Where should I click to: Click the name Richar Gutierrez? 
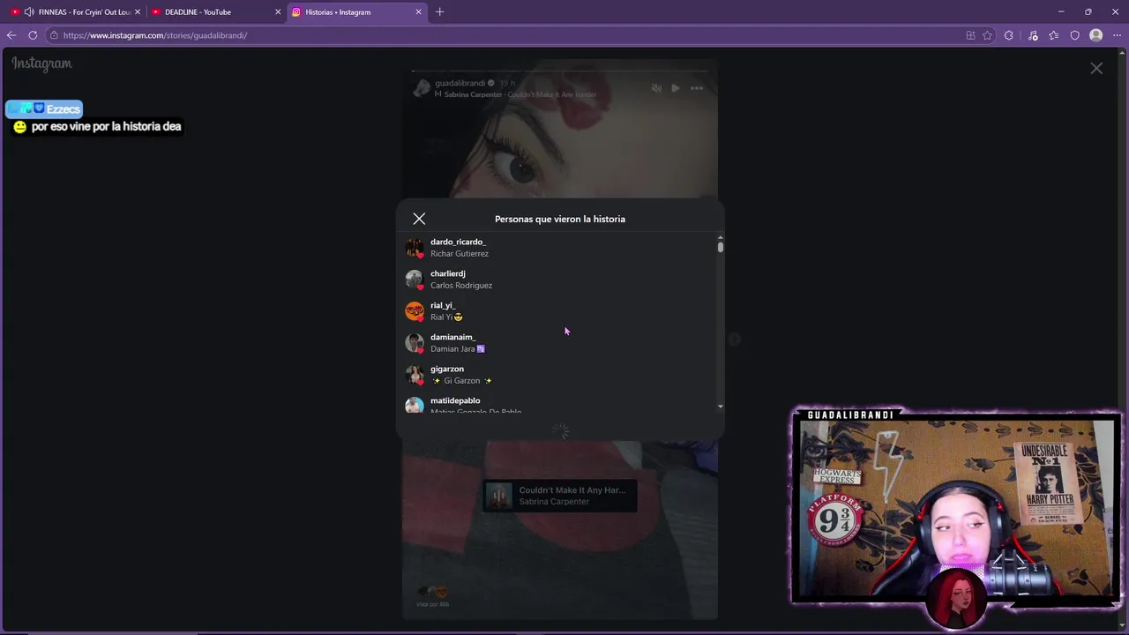[x=460, y=254]
